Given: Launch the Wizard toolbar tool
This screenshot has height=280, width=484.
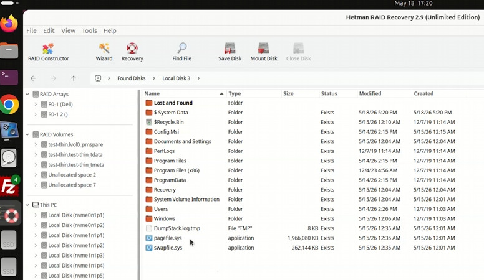Looking at the screenshot, I should tap(104, 52).
